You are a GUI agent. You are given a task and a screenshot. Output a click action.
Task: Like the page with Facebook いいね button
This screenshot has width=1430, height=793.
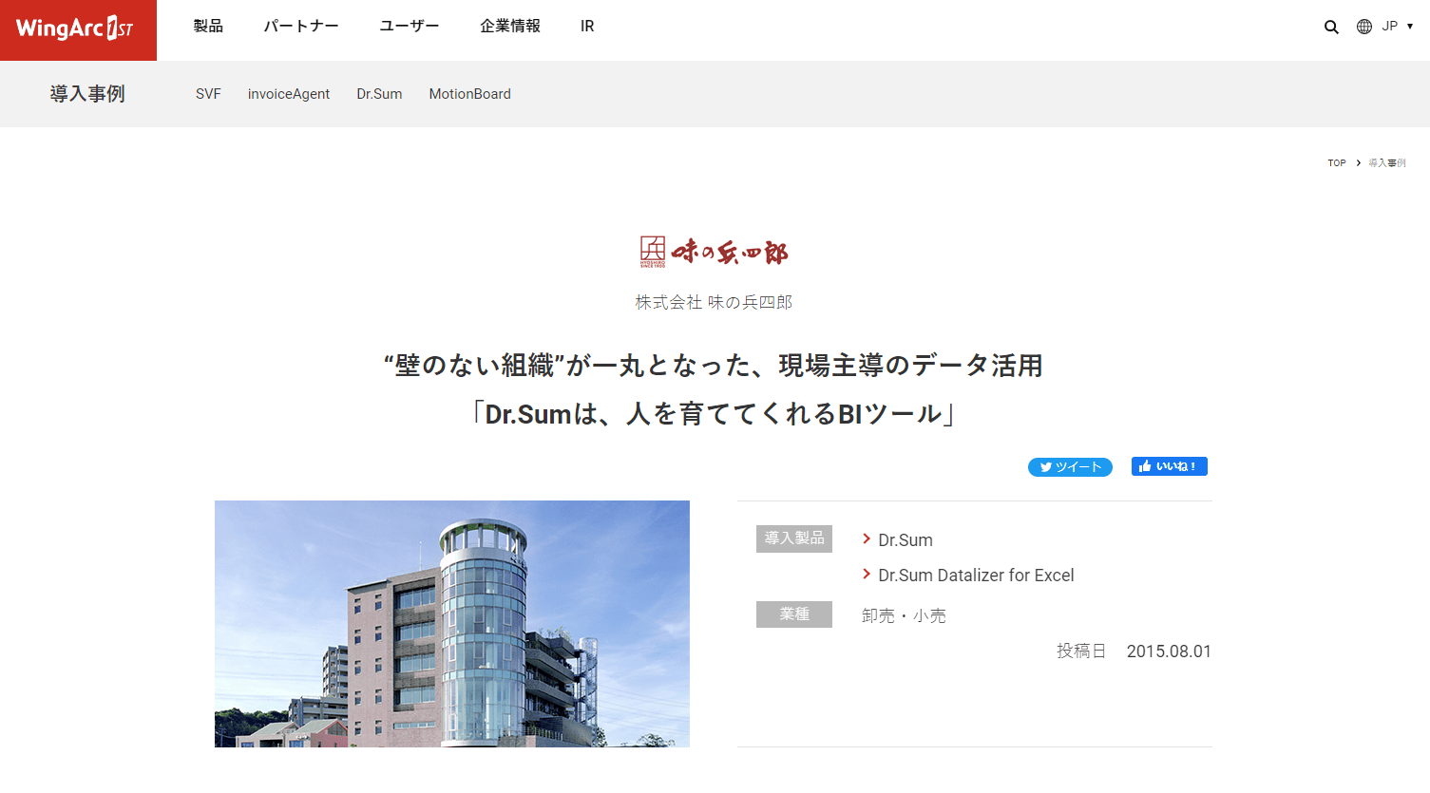click(x=1170, y=466)
